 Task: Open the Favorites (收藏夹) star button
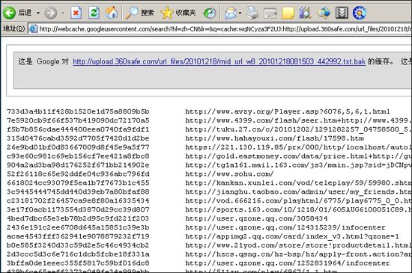pos(178,13)
